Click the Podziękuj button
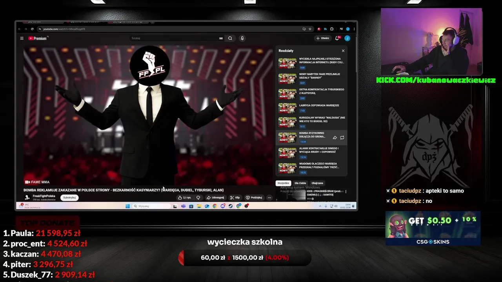 tap(254, 198)
